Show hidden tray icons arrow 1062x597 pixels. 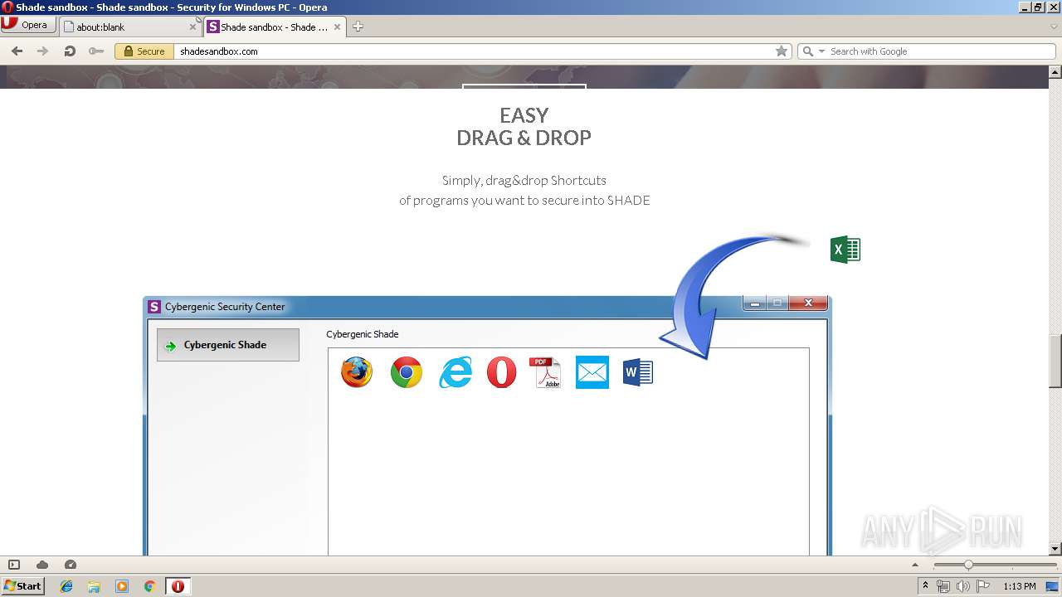[925, 586]
